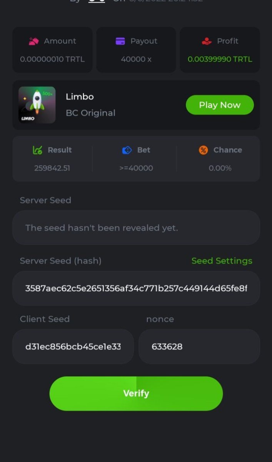This screenshot has height=462, width=272.
Task: Click the amount value 0.00000010 TRTL
Action: [52, 59]
